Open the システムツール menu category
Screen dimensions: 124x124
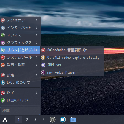20,57
